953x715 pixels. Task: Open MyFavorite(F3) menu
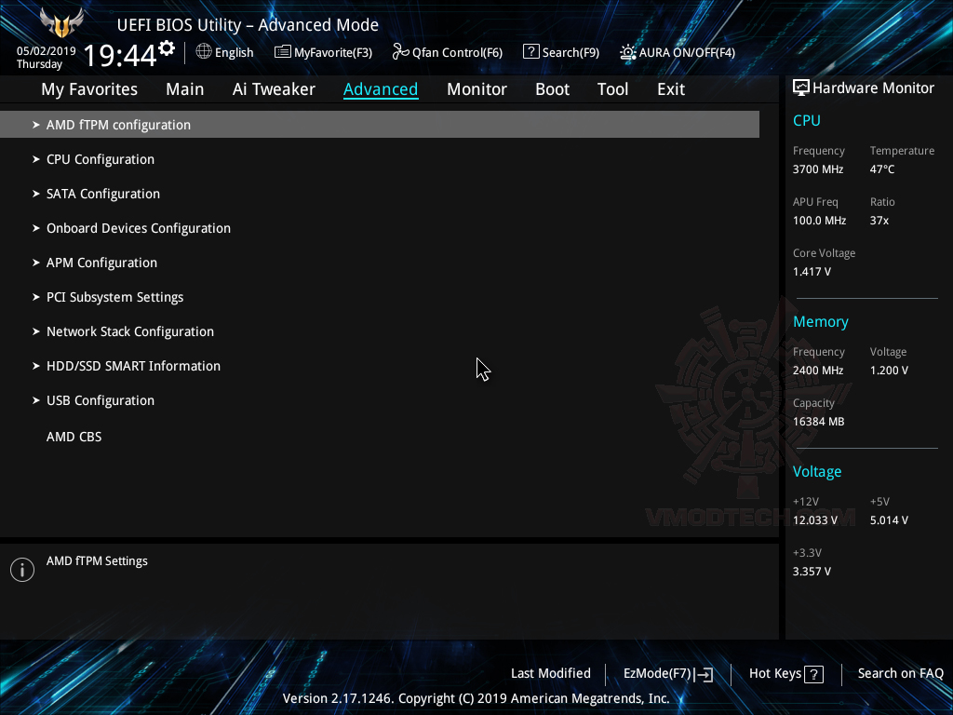pos(323,52)
